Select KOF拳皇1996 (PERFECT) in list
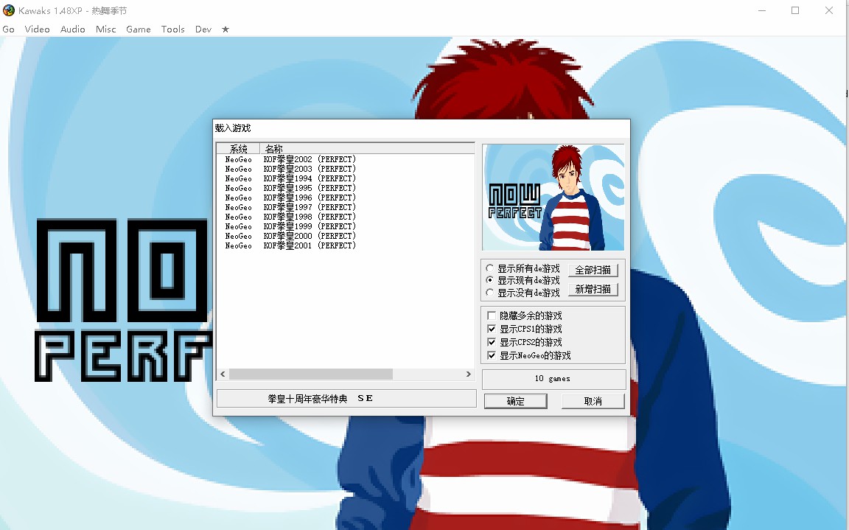The image size is (849, 530). coord(310,198)
